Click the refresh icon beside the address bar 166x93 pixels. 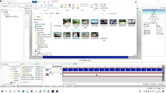coord(103,13)
